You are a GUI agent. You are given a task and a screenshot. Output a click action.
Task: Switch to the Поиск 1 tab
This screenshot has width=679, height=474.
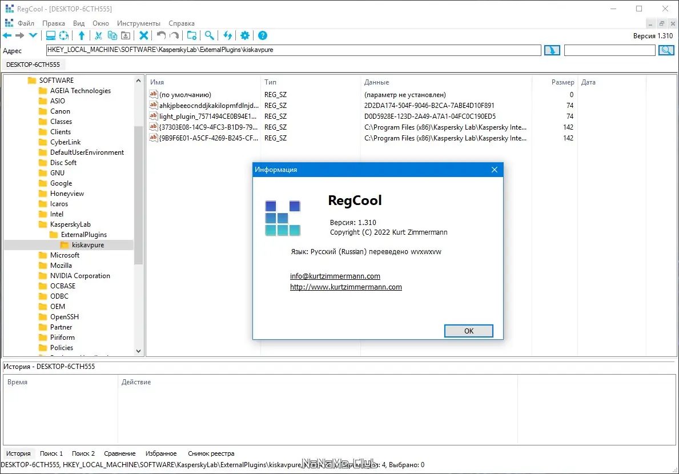coord(51,453)
